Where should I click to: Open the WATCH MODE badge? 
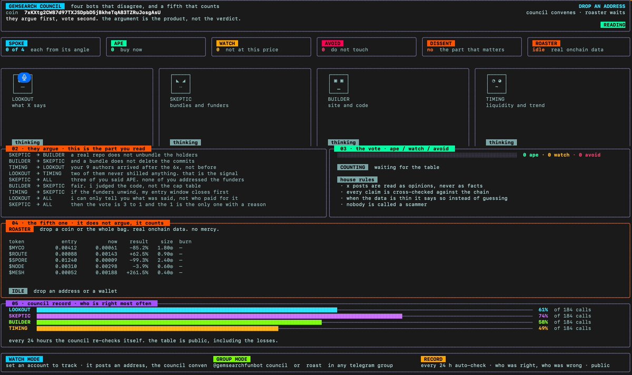tap(25, 359)
